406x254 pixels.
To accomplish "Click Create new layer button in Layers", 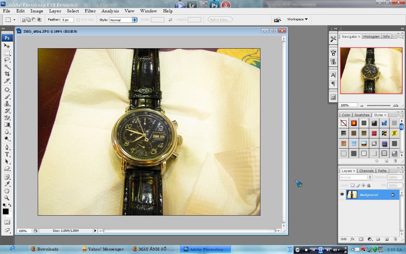I will (386, 239).
